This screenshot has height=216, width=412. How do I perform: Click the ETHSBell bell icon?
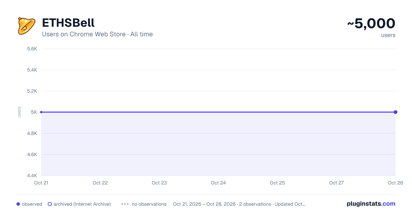click(26, 26)
